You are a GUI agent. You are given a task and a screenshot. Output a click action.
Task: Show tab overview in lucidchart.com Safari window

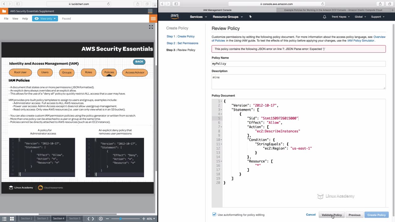point(147,4)
